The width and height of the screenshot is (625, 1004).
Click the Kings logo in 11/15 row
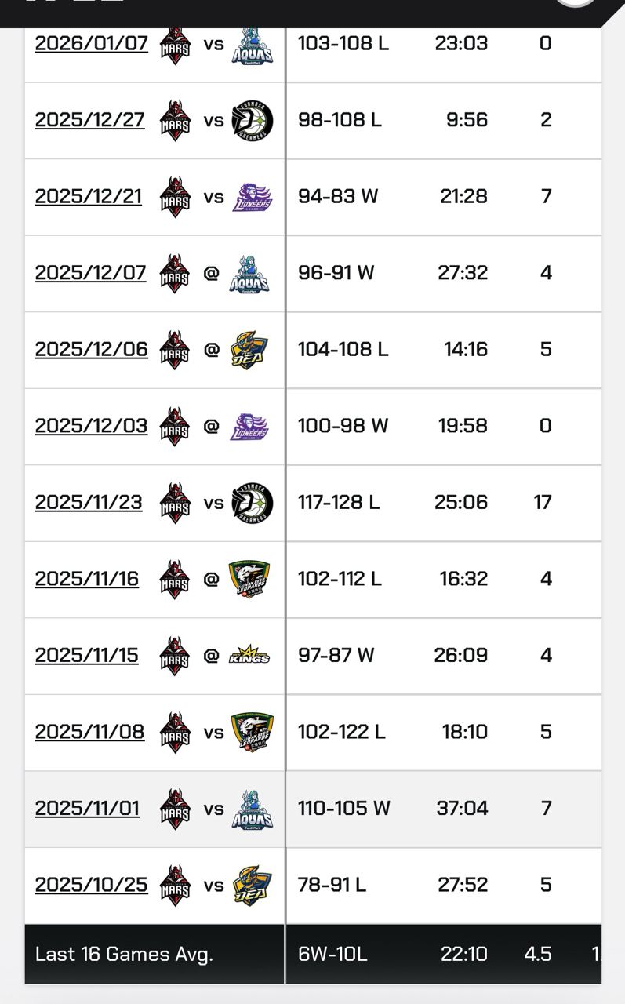(x=250, y=656)
